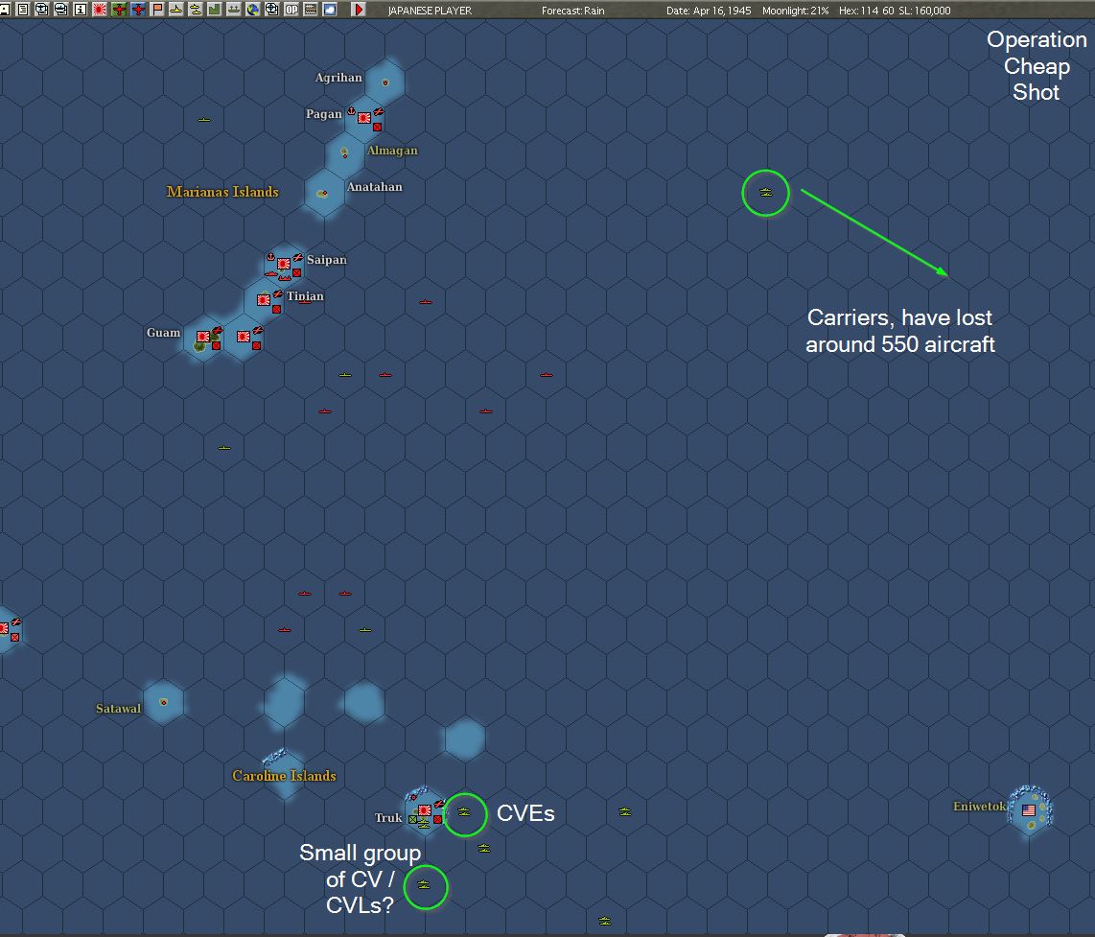The image size is (1095, 937).
Task: Click the OP toolbar button
Action: click(x=291, y=10)
